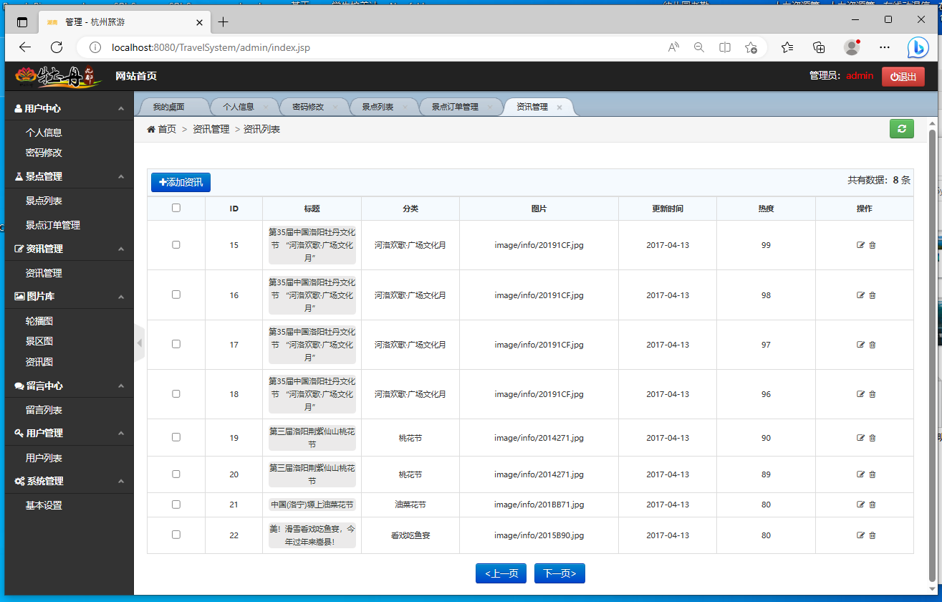Check the checkbox for ID 18
Image resolution: width=942 pixels, height=602 pixels.
point(176,393)
